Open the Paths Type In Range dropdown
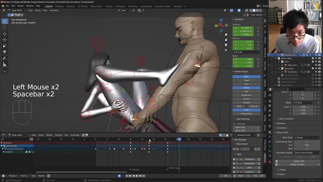Screen dimensions: 323x182 307,138
